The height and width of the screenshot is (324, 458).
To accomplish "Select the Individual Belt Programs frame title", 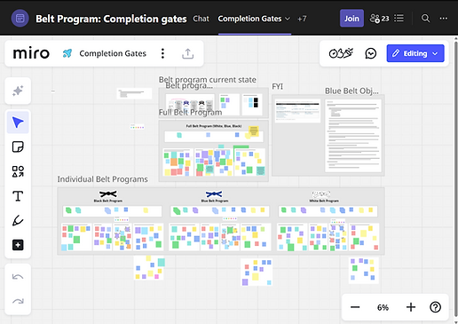I will [102, 179].
